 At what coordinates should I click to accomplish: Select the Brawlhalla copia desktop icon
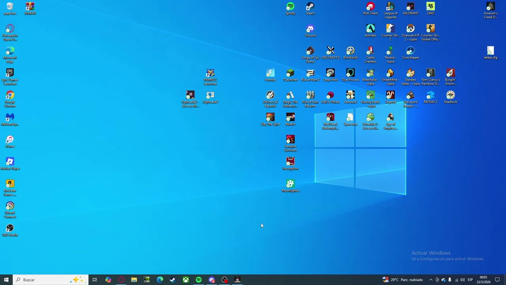pyautogui.click(x=370, y=77)
